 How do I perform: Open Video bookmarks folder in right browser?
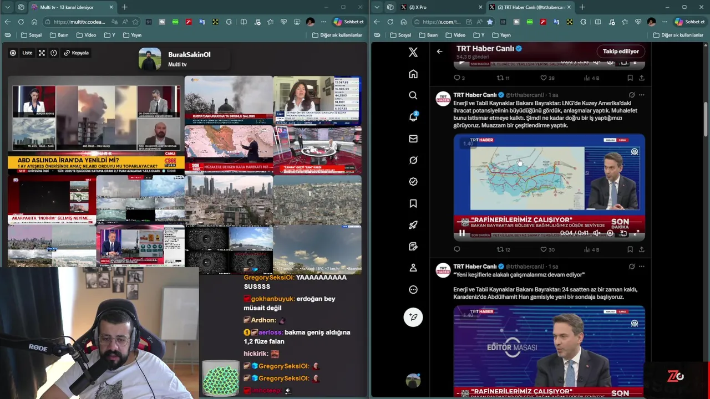click(x=455, y=35)
